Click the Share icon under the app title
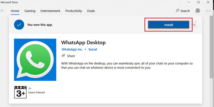The image size is (214, 107). click(63, 56)
